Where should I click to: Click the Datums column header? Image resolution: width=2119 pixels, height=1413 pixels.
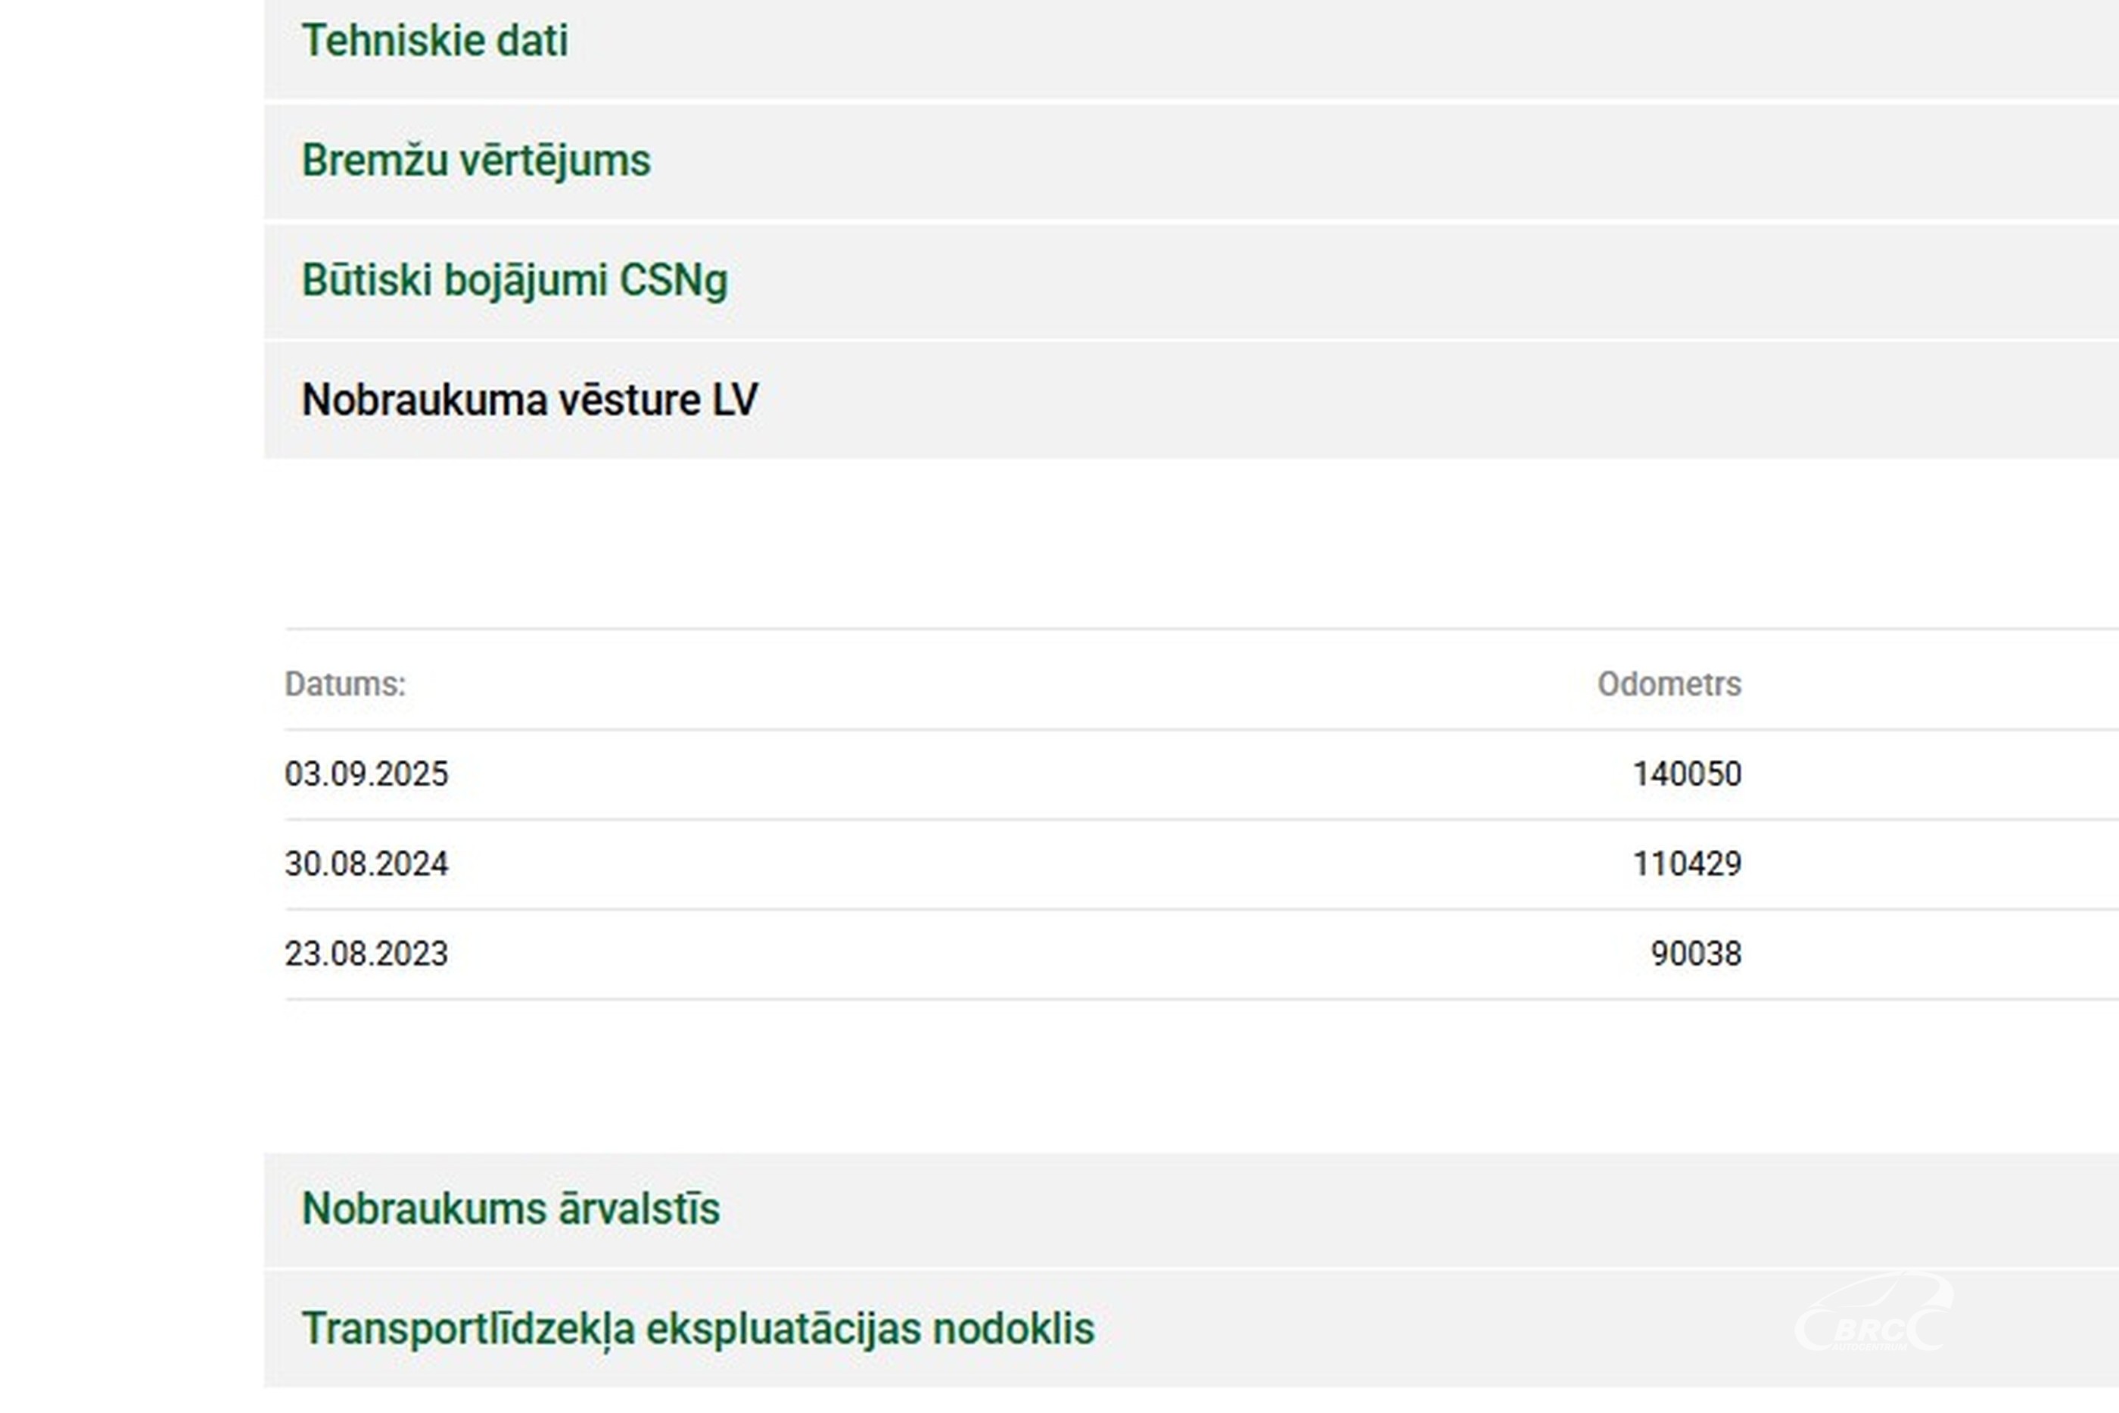[x=345, y=685]
